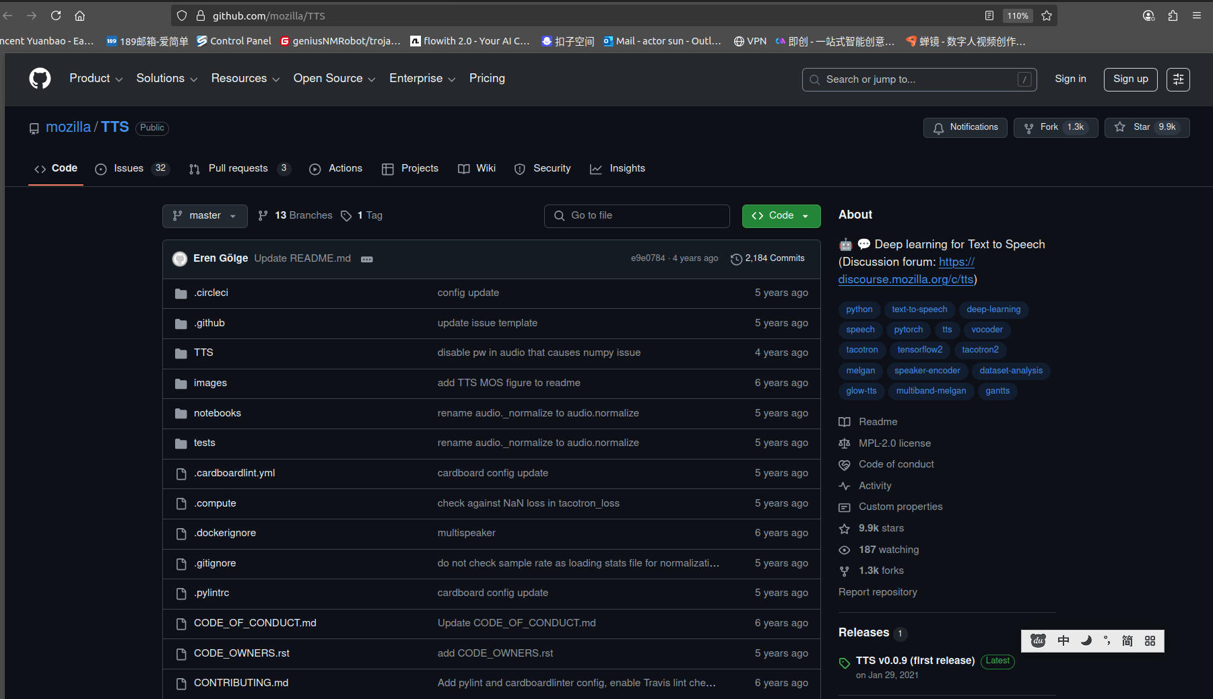1213x699 pixels.
Task: Select the Code tab
Action: [56, 169]
